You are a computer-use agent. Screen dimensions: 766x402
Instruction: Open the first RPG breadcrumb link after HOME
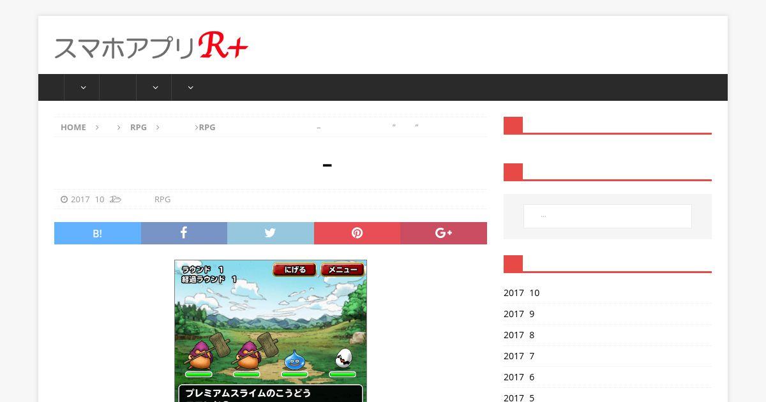[139, 127]
